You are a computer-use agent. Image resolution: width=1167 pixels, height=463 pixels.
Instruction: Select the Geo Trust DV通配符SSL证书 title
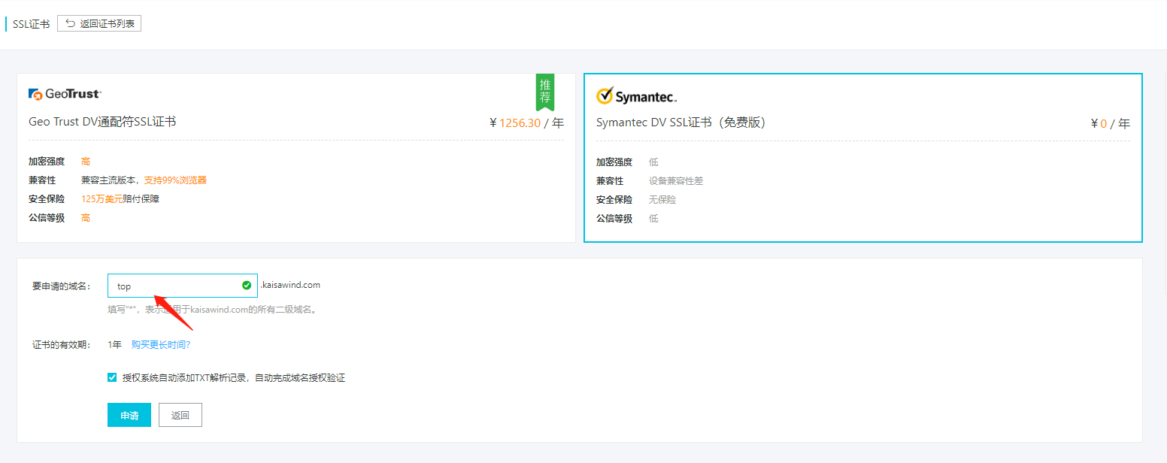102,122
